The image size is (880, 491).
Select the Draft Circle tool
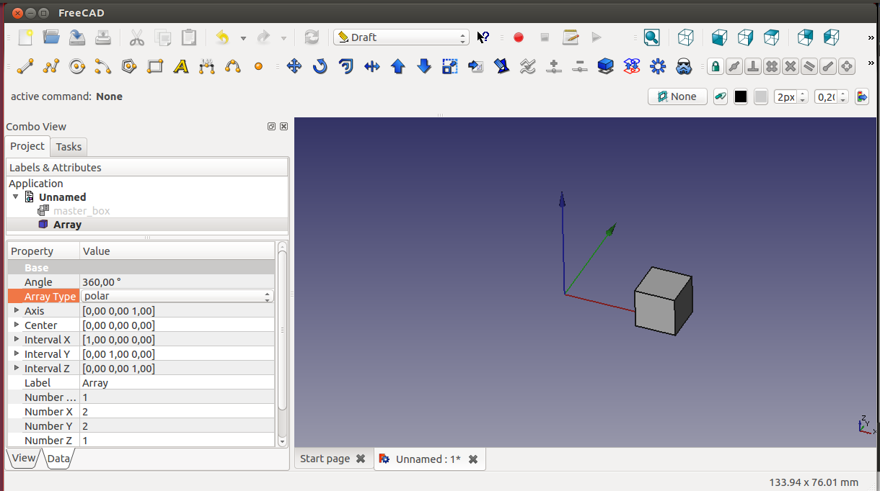coord(77,67)
